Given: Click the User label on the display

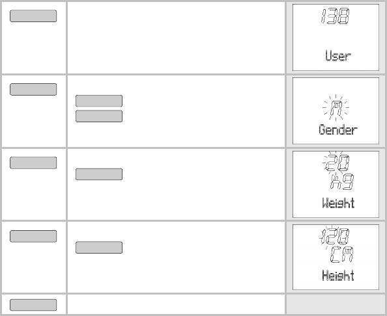Looking at the screenshot, I should pos(338,56).
